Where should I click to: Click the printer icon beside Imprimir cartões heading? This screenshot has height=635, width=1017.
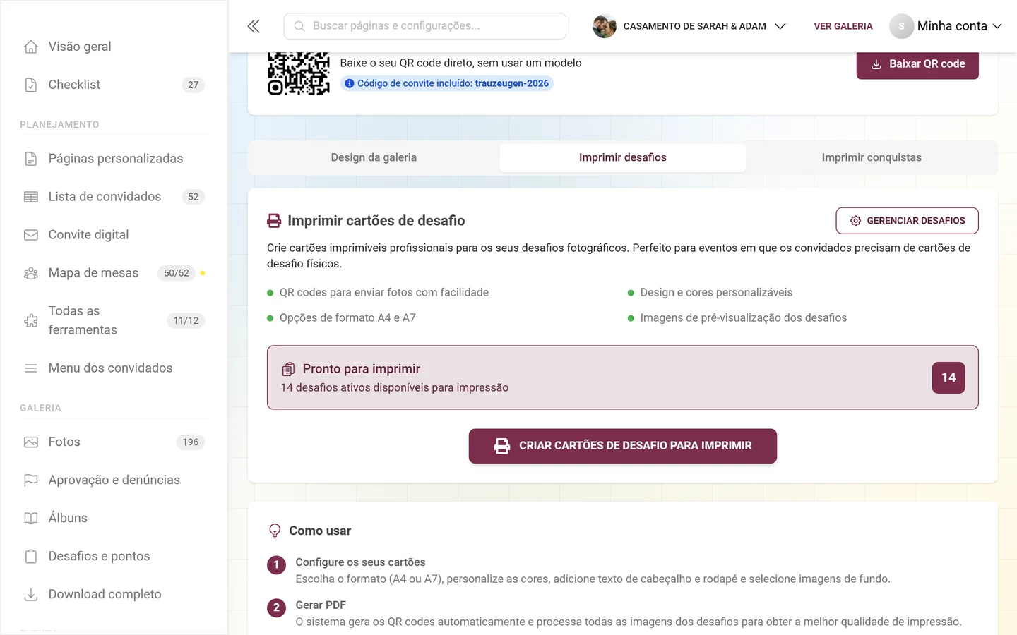(274, 221)
